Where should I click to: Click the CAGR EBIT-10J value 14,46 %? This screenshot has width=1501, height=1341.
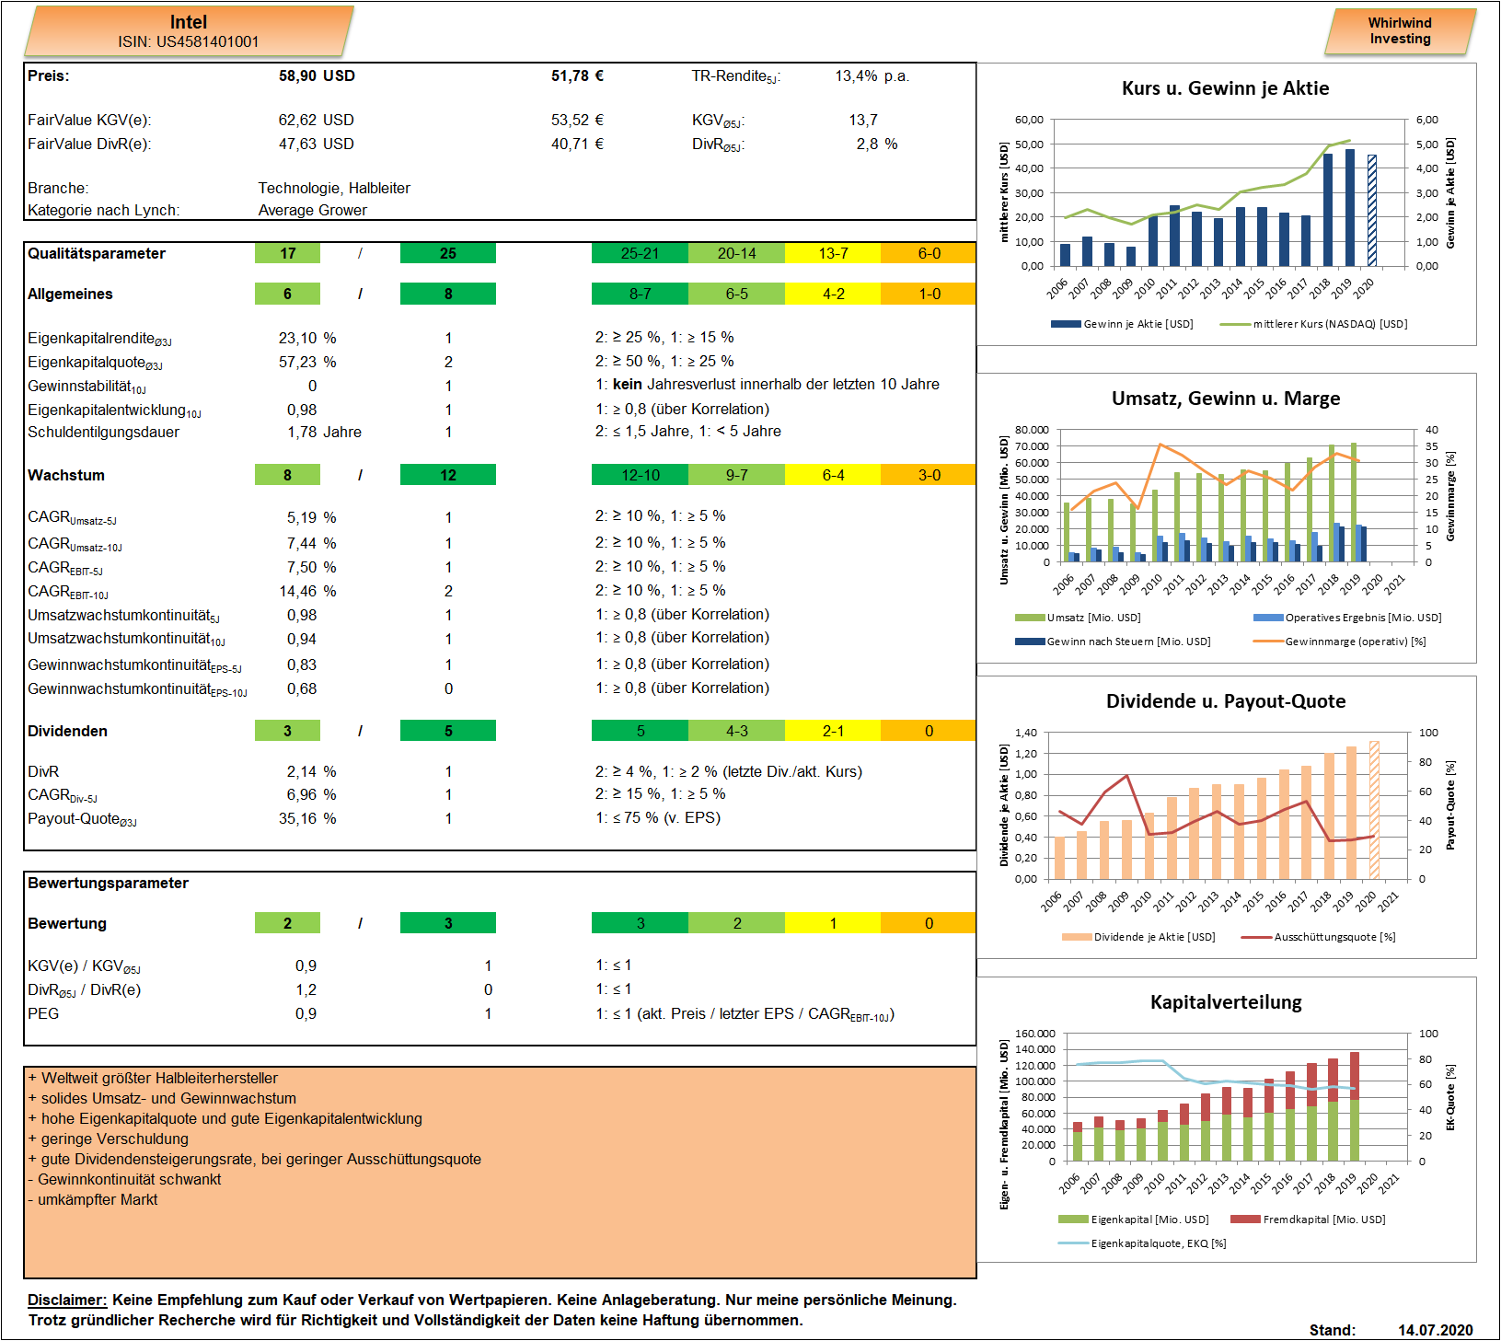click(307, 591)
